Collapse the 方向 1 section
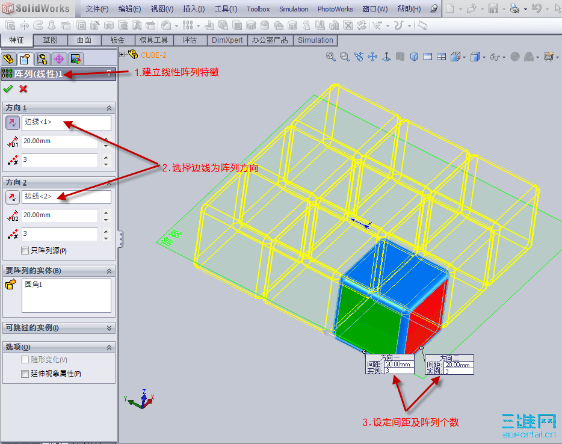Viewport: 562px width, 444px height. tap(109, 108)
